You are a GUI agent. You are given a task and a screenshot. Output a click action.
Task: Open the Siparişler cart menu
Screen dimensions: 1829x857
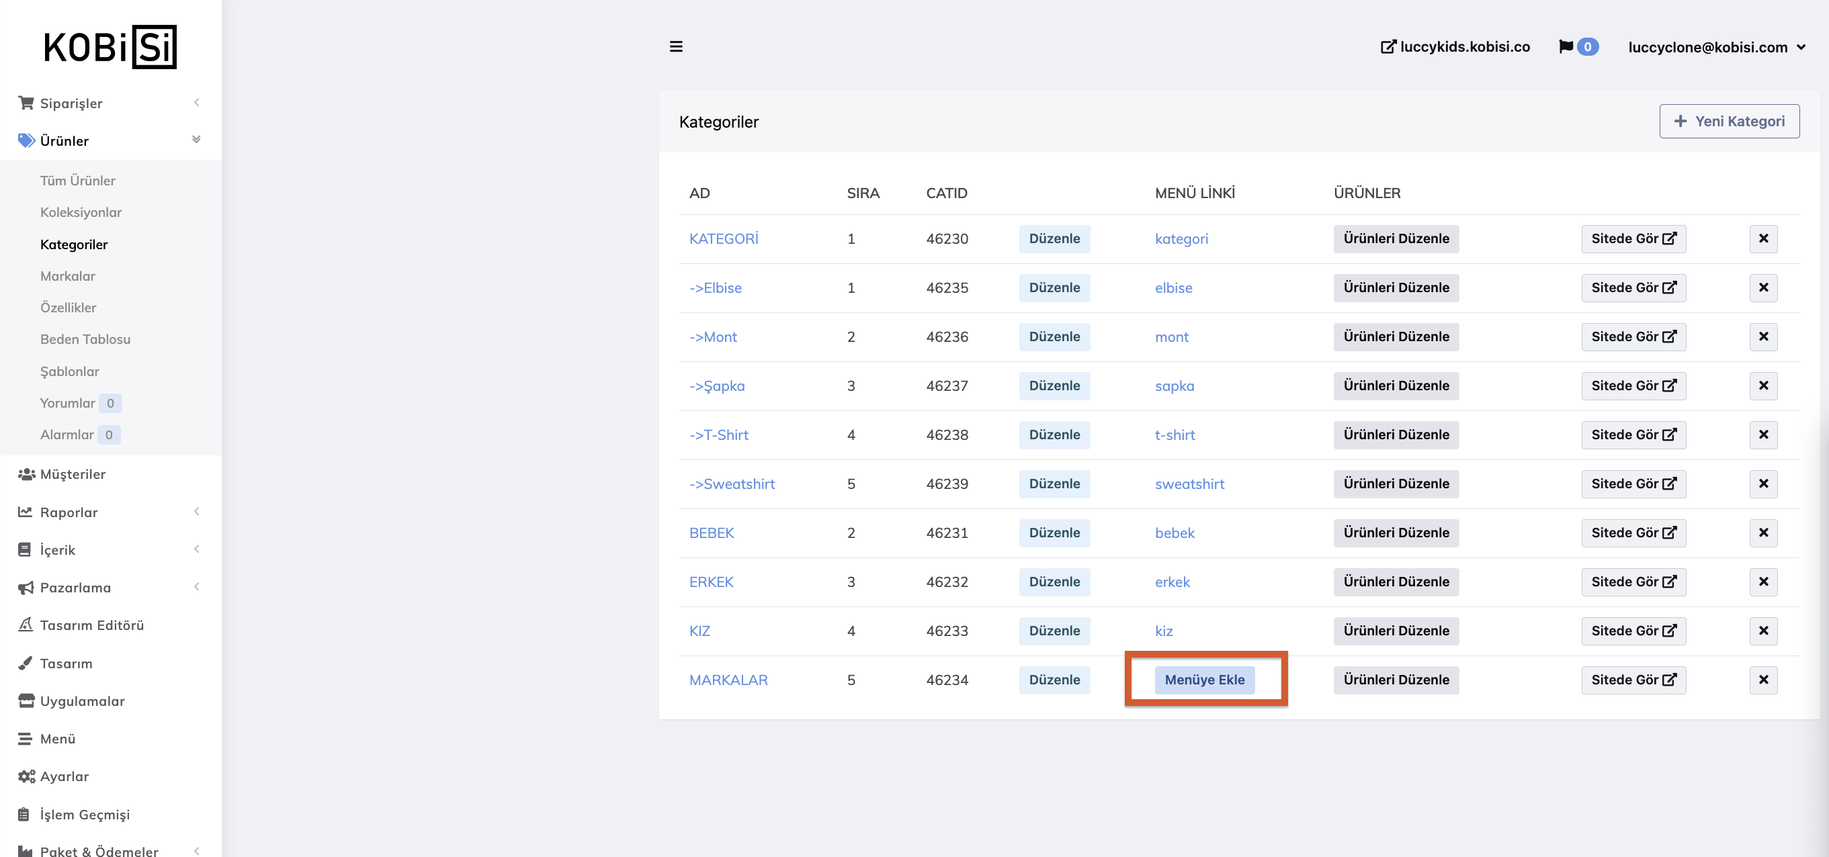tap(71, 103)
